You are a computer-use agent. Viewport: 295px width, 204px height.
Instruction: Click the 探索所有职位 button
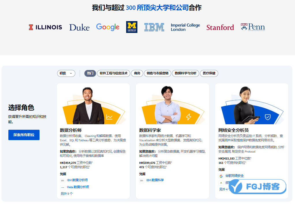pyautogui.click(x=24, y=135)
